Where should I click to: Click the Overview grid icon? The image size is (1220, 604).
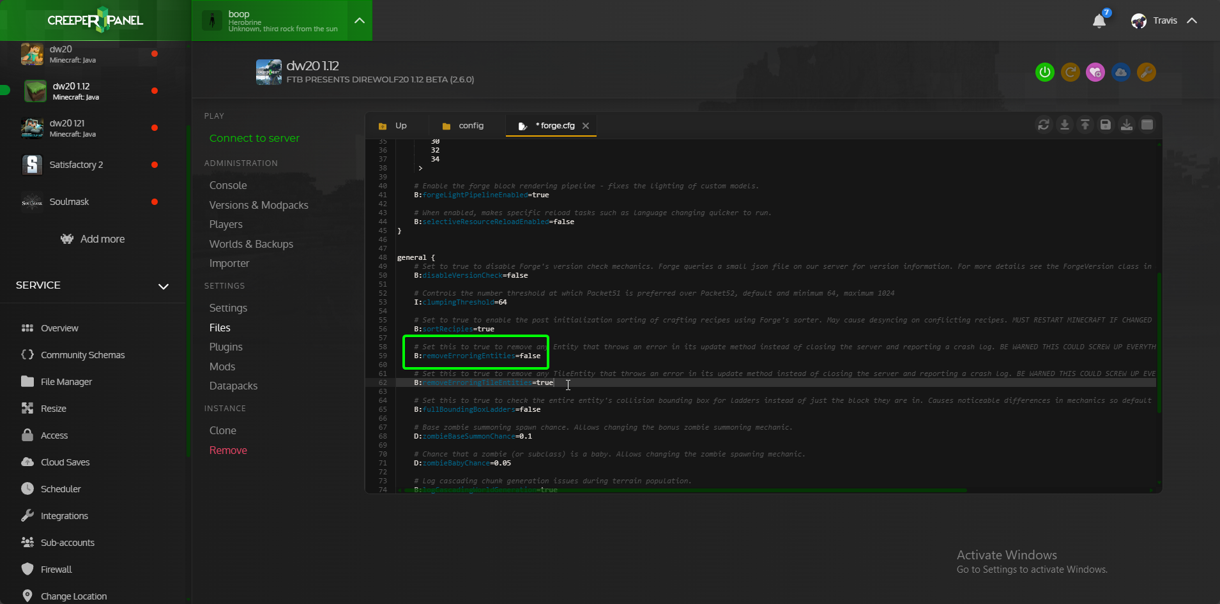point(27,328)
